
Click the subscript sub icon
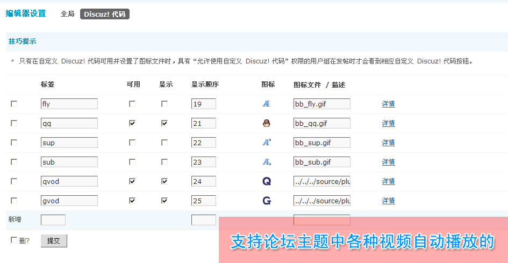click(x=267, y=162)
